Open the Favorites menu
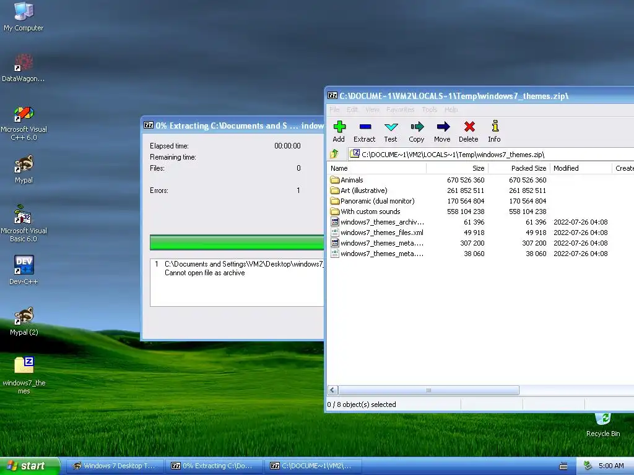 401,109
